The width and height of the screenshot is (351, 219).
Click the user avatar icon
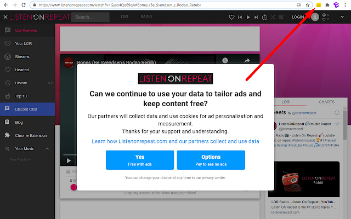[315, 17]
